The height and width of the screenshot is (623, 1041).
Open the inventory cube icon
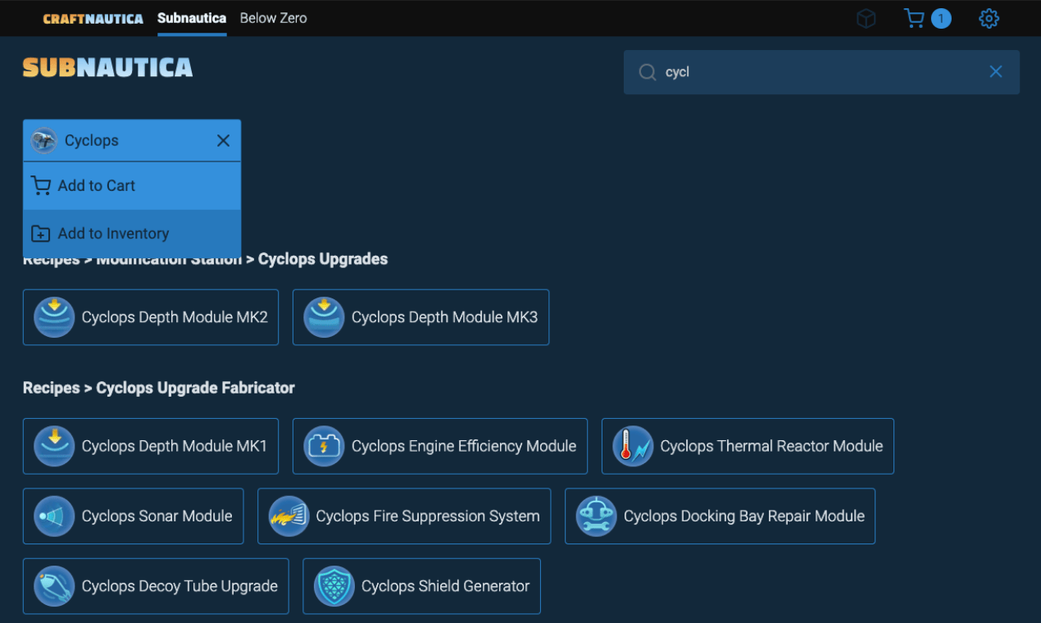[866, 18]
